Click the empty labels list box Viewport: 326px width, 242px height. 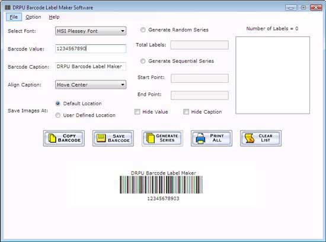(x=273, y=75)
